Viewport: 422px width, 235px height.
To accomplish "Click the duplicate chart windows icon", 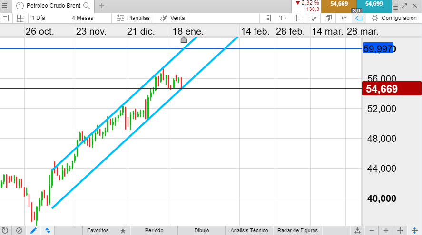I will (328, 18).
